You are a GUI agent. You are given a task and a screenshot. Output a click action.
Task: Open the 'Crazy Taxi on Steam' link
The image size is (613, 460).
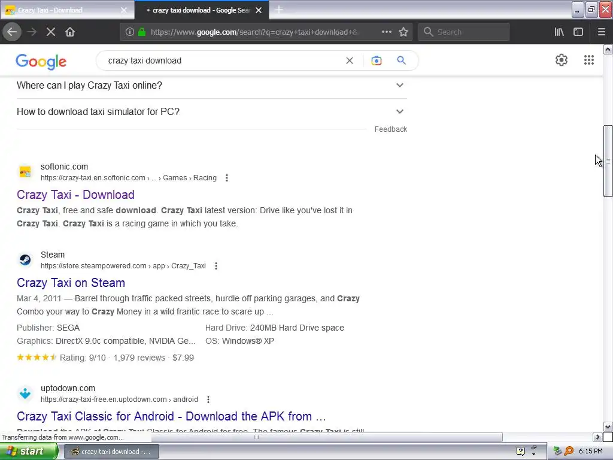pyautogui.click(x=71, y=283)
